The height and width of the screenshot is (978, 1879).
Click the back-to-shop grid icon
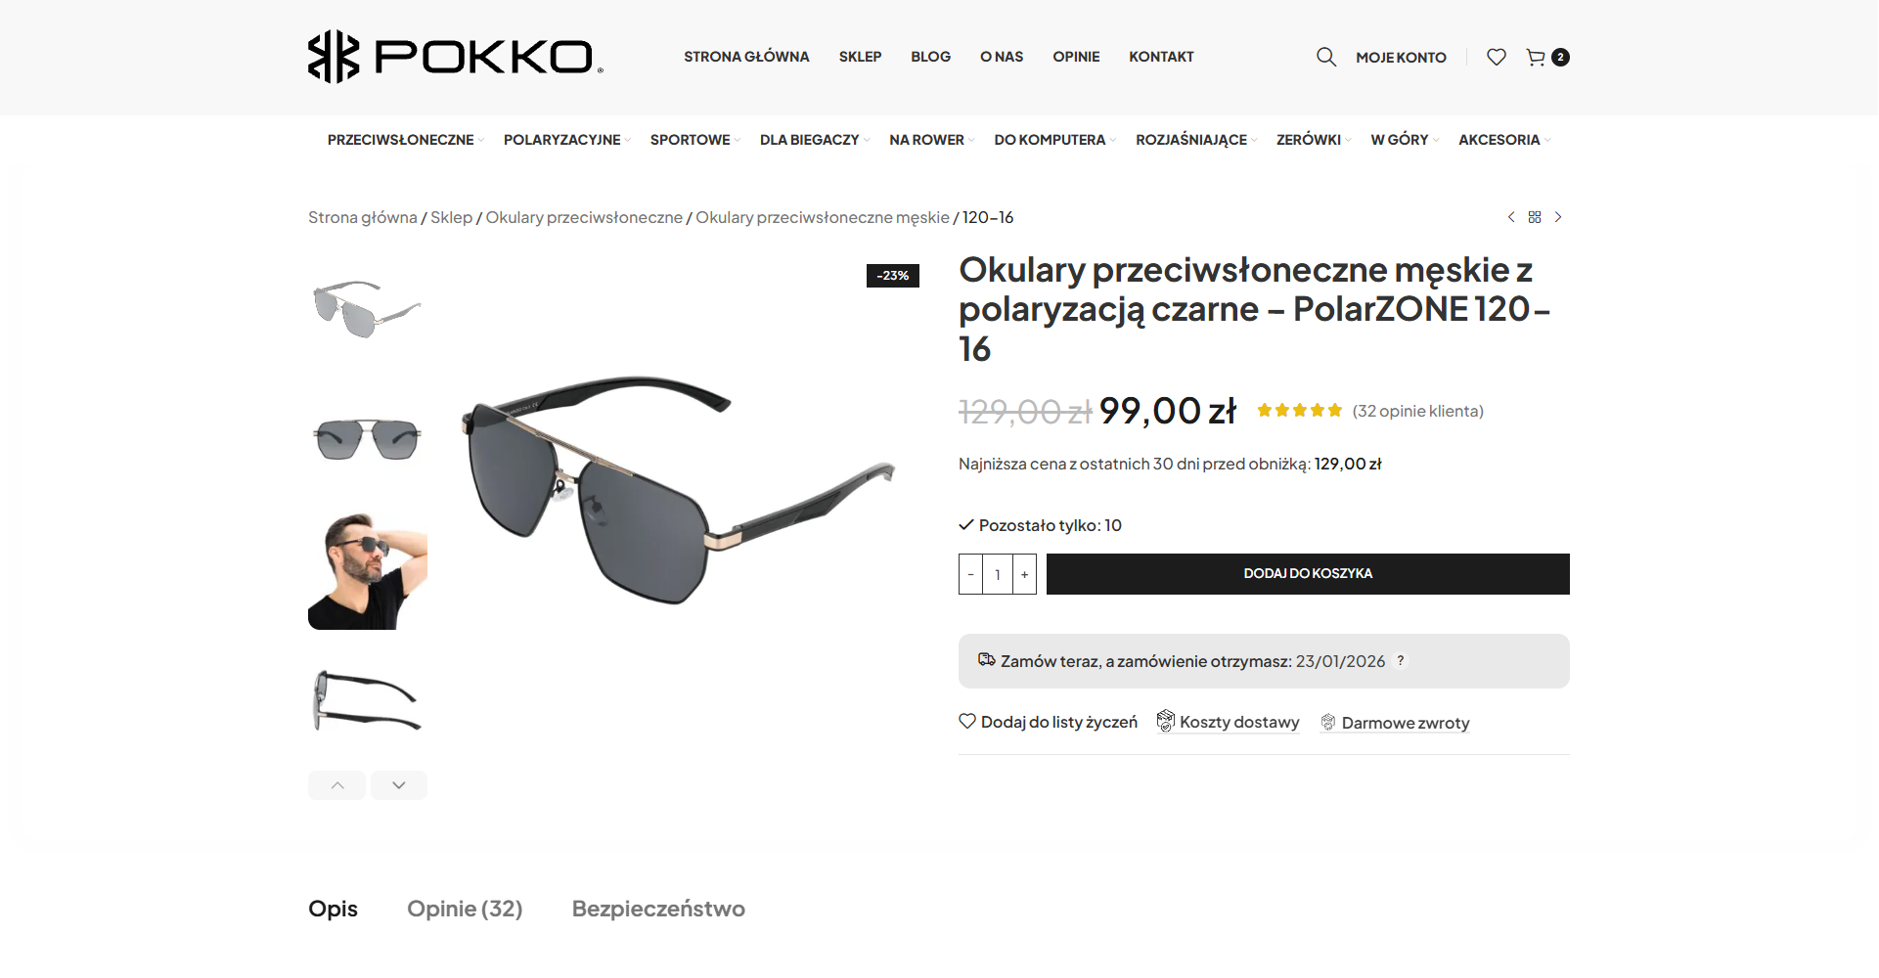point(1535,217)
